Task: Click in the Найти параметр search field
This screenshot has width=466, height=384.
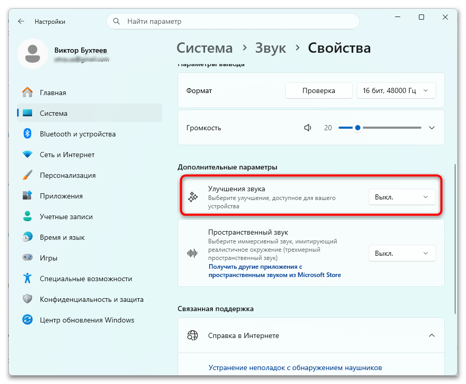Action: (233, 21)
